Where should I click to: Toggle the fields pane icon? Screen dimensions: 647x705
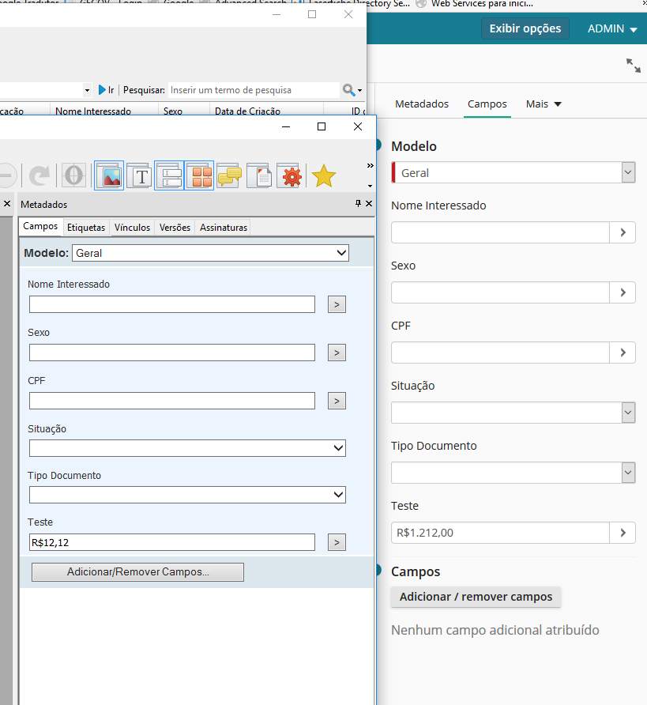pos(169,175)
